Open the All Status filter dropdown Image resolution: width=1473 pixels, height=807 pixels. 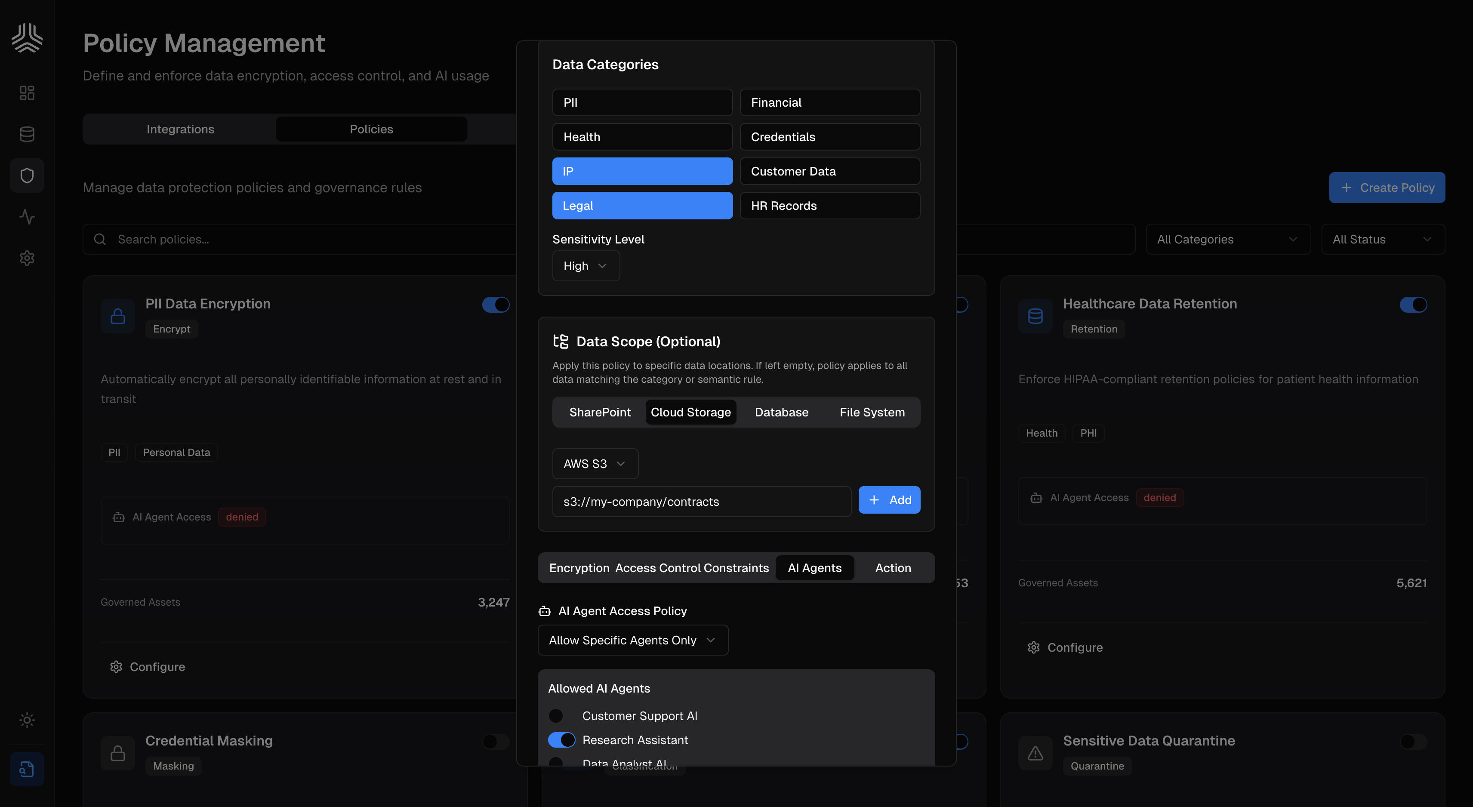(1383, 239)
